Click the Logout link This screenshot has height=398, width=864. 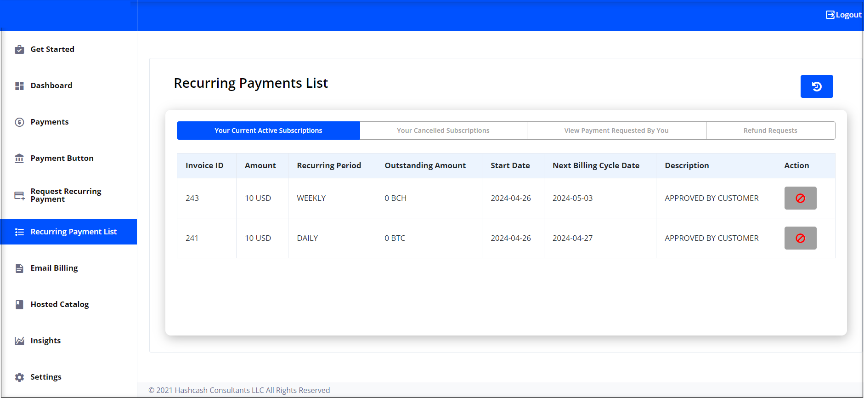coord(844,15)
